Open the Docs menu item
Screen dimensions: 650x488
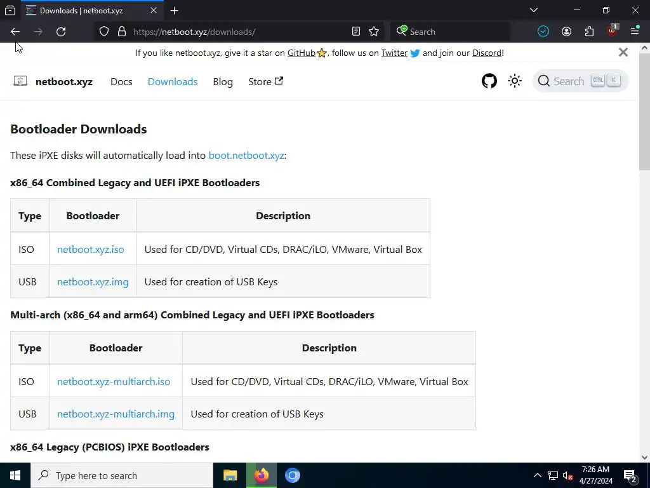point(121,82)
